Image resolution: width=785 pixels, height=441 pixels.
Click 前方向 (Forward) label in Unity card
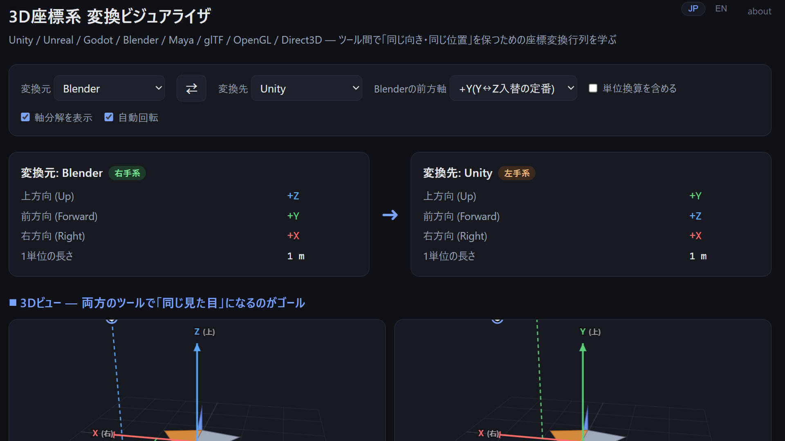point(461,216)
